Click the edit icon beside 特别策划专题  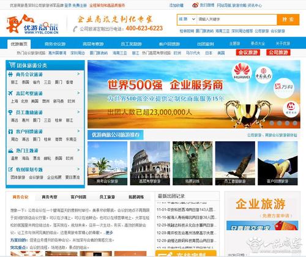point(10,169)
